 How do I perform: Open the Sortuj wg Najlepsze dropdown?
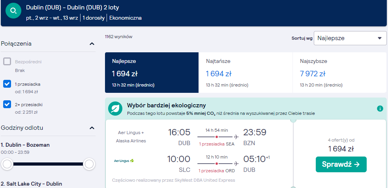[x=350, y=38]
